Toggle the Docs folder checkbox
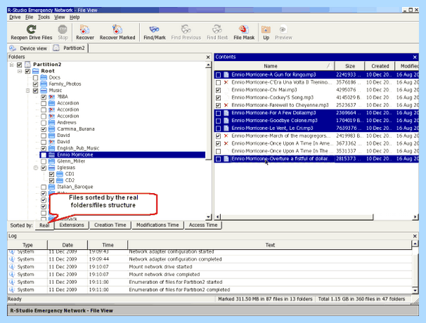 35,77
